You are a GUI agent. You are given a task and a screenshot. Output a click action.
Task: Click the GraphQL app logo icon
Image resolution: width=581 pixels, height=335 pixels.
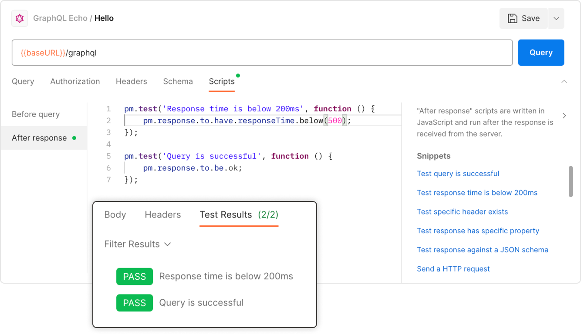coord(19,18)
